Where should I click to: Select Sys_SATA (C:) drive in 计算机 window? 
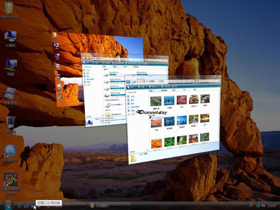(x=114, y=74)
